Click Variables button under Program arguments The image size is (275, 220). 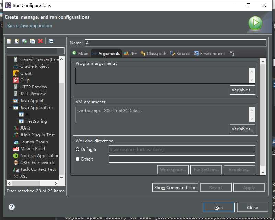(x=242, y=90)
